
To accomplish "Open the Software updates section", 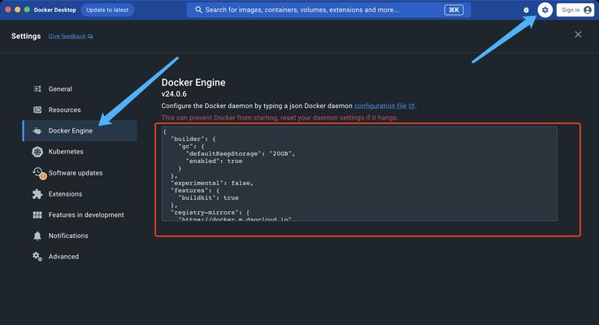I will pos(80,173).
